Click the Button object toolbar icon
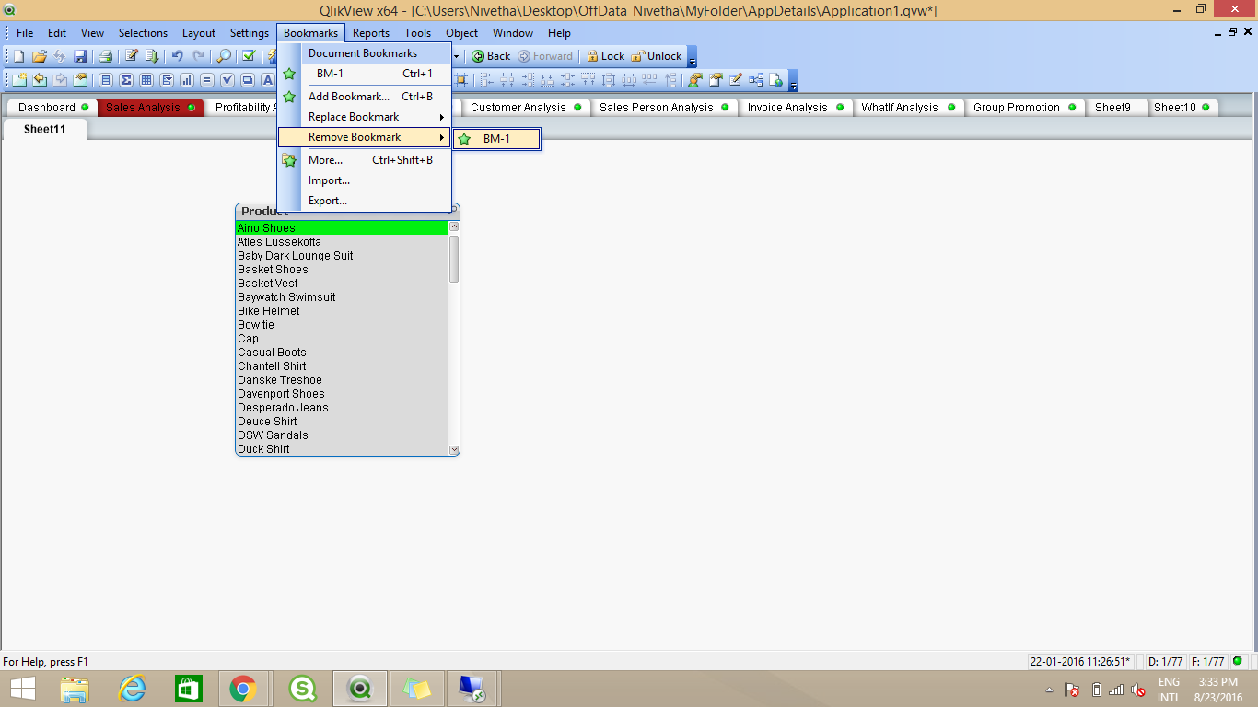This screenshot has width=1258, height=707. click(x=248, y=80)
